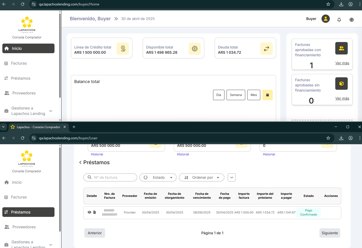Open Proveedores in the lower sidebar
Viewport: 362px width, 248px height.
[x=24, y=227]
